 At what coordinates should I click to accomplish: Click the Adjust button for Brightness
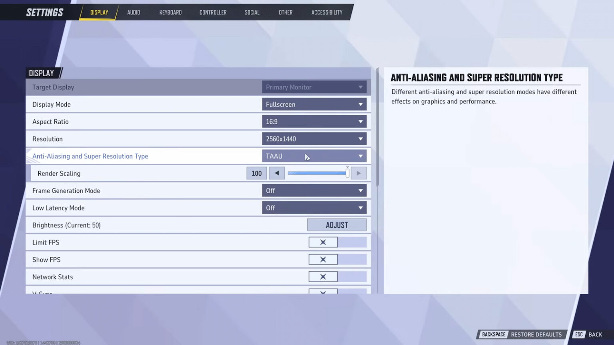[x=337, y=225]
